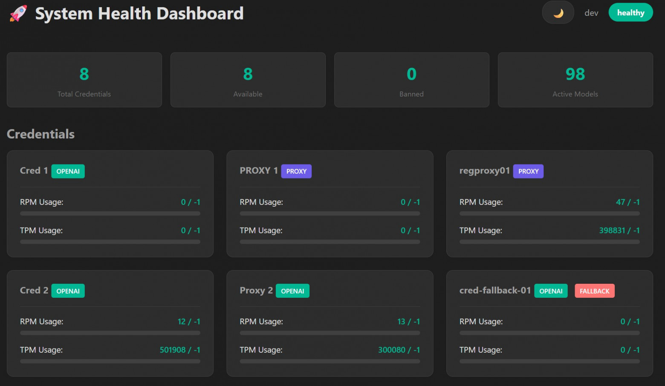Click the OPENAI badge on Cred 1

68,171
